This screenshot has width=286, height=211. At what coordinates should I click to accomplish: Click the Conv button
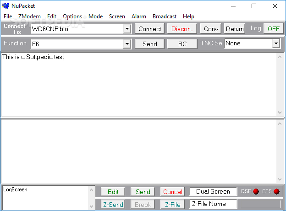tap(211, 29)
